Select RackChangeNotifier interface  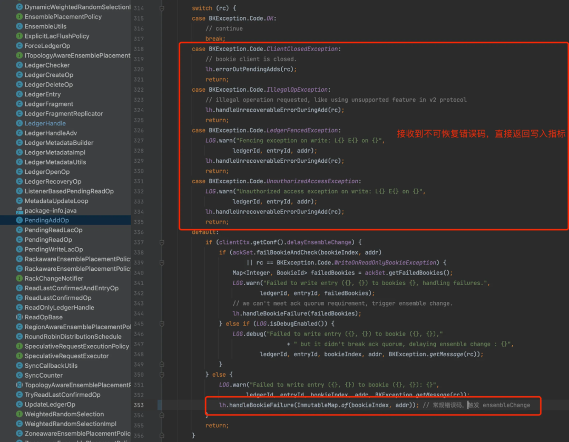click(x=54, y=278)
